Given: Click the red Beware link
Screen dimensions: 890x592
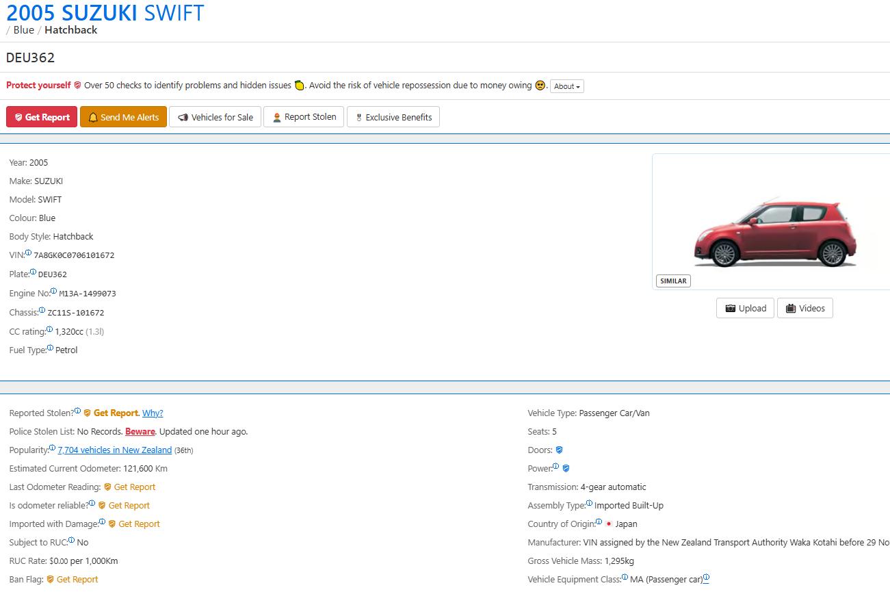Looking at the screenshot, I should 140,432.
